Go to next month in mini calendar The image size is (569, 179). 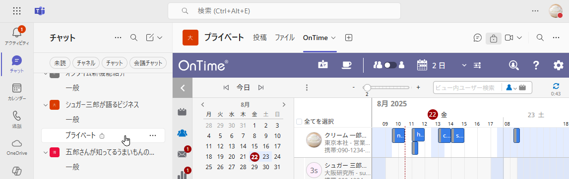point(284,104)
